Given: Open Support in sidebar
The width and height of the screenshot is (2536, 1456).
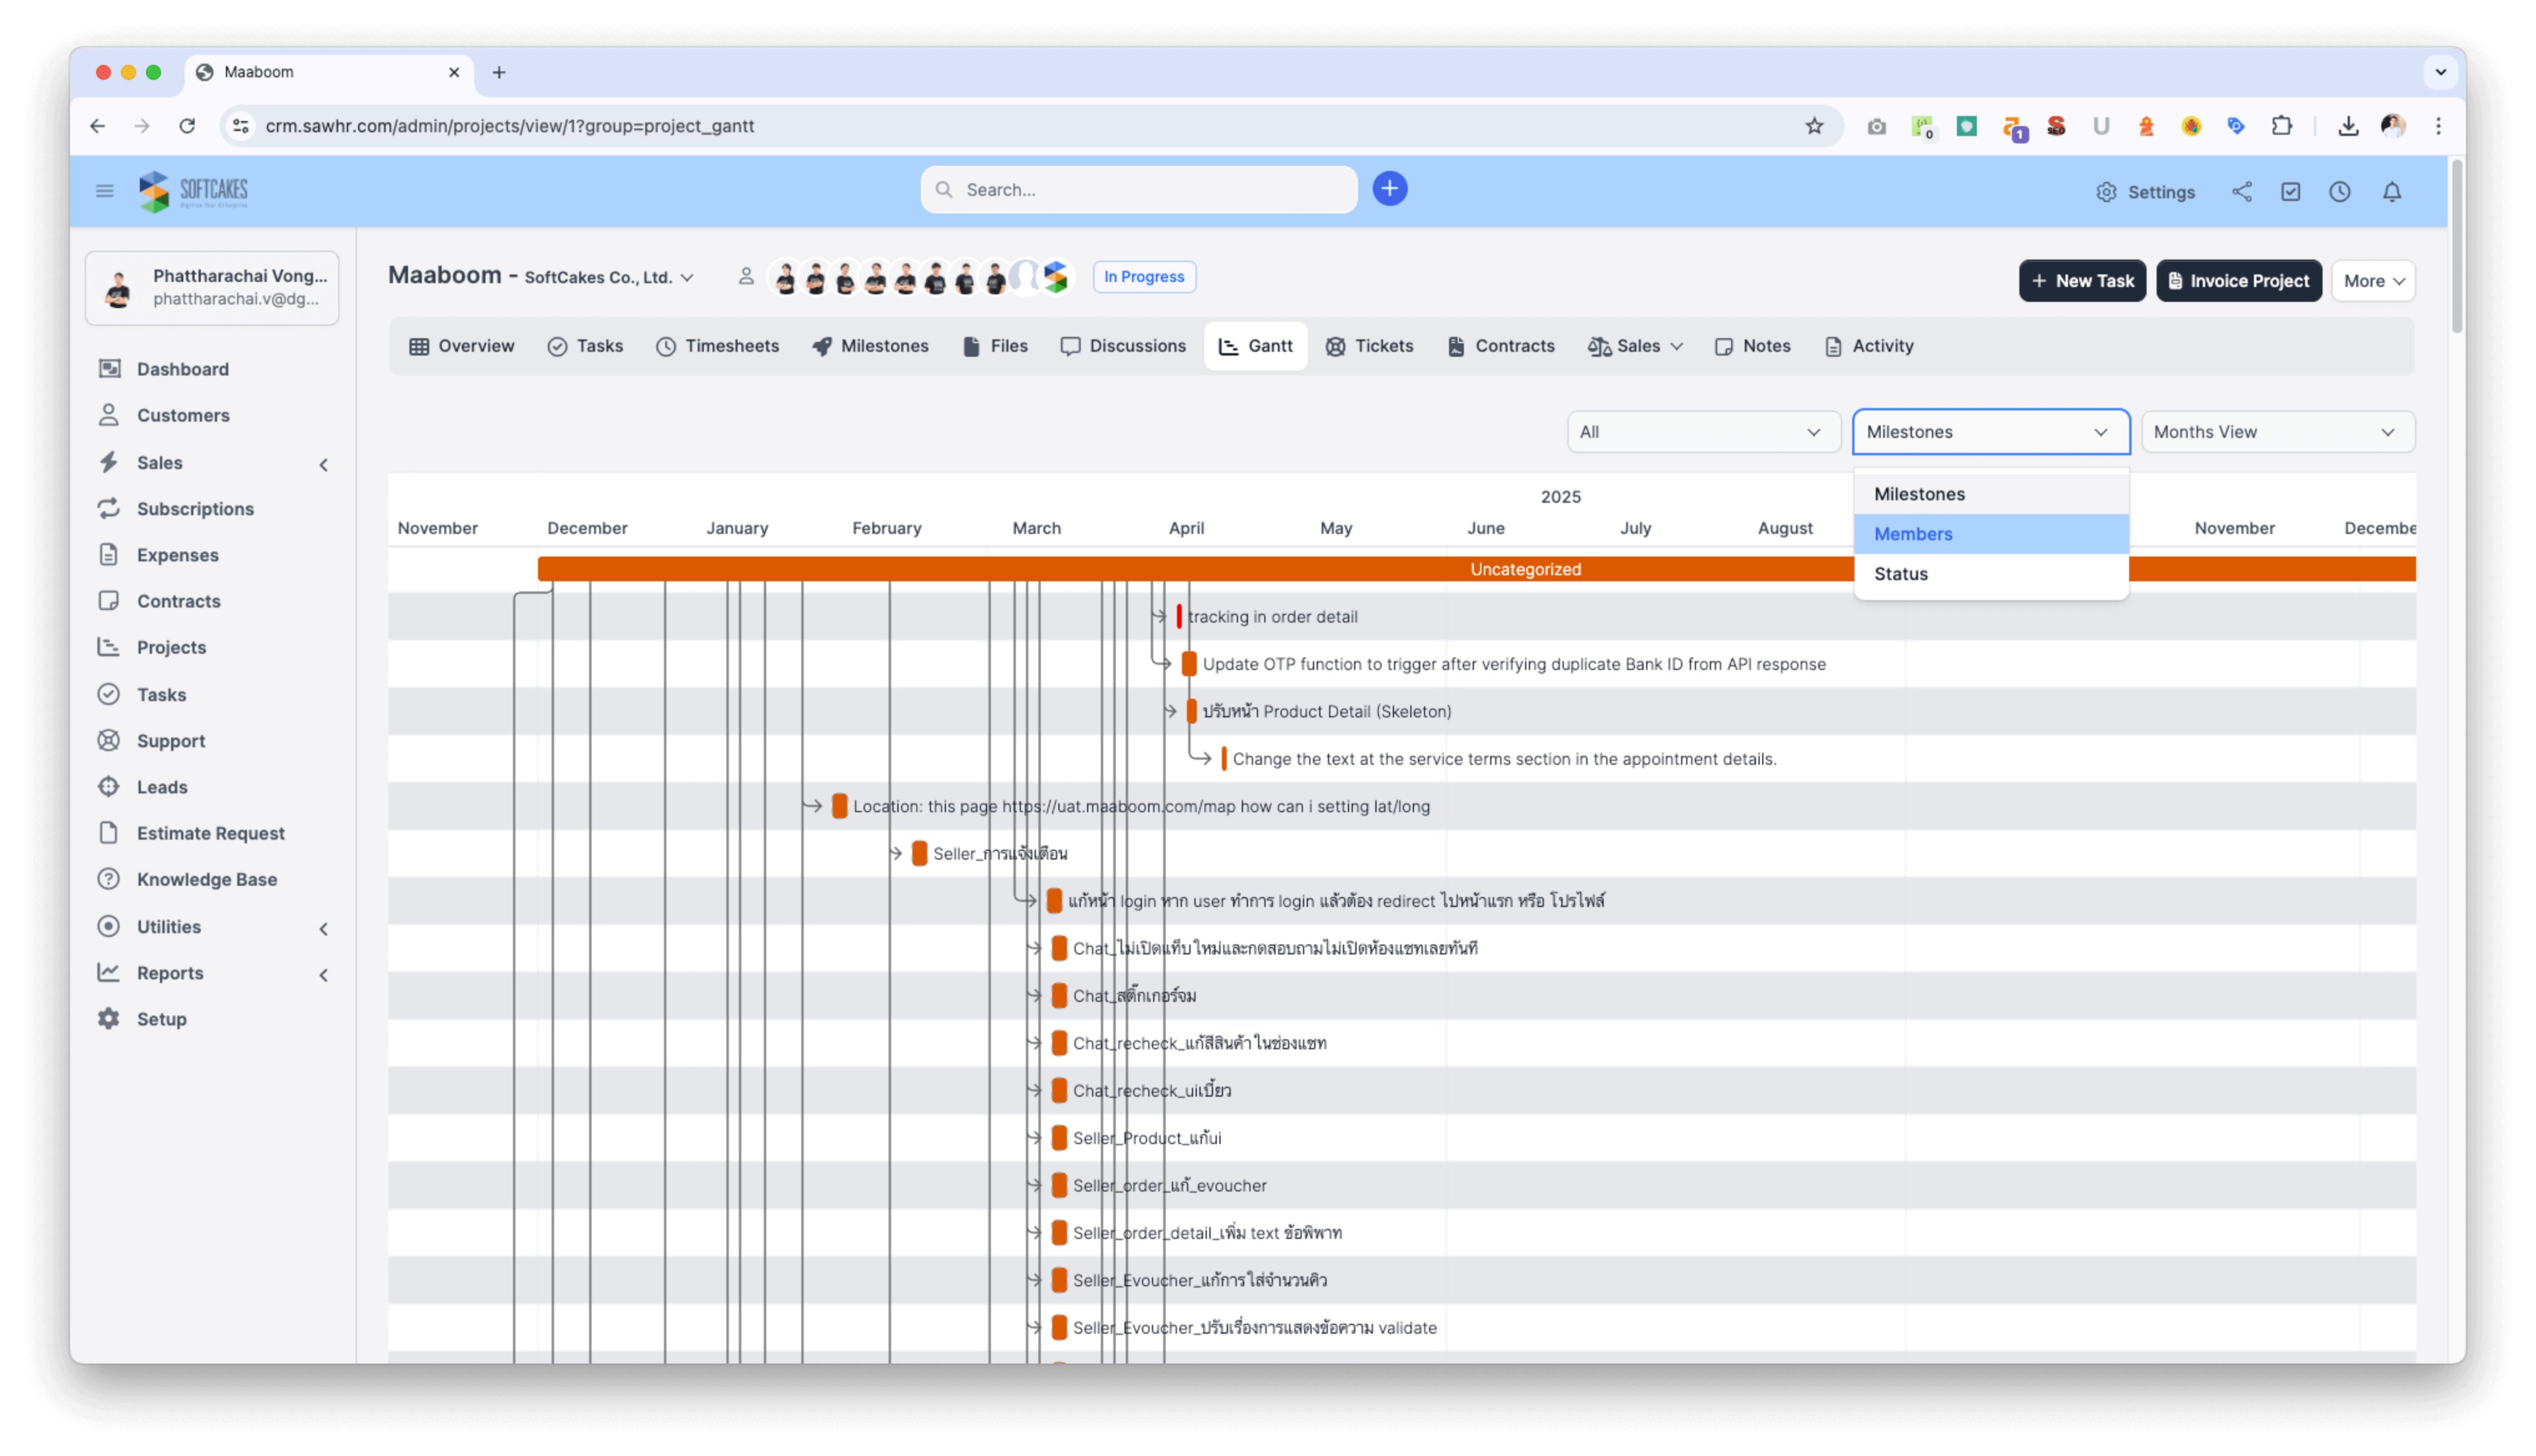Looking at the screenshot, I should tap(171, 740).
